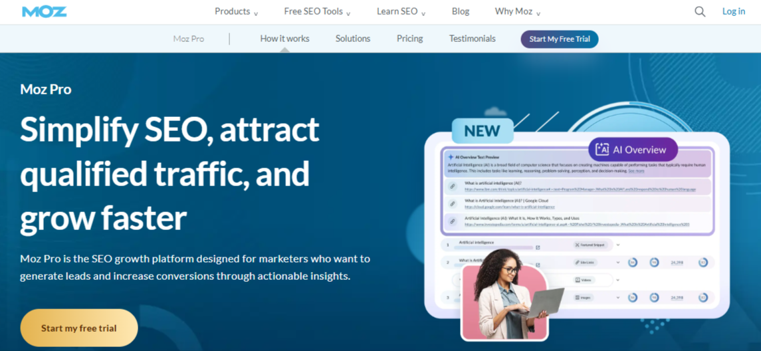Click the Moz logo
Screen dimensions: 761x351
pos(44,12)
